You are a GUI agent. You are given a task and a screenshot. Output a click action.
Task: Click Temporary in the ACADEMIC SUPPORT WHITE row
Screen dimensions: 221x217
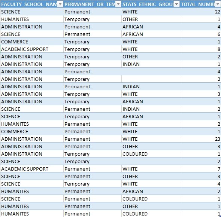pos(77,49)
